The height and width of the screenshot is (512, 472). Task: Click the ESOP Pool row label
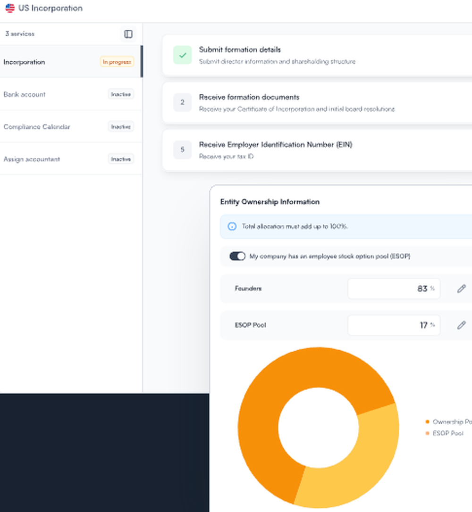pos(250,325)
